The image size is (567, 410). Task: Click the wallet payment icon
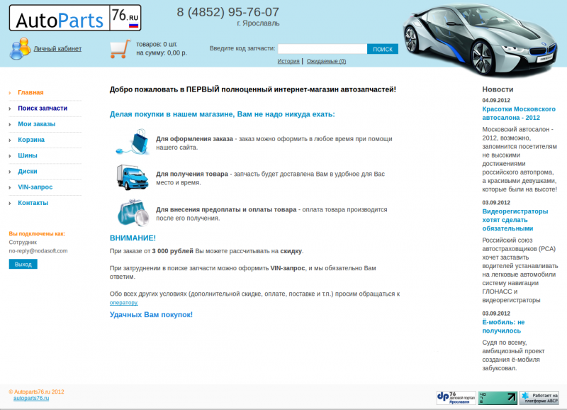(132, 213)
